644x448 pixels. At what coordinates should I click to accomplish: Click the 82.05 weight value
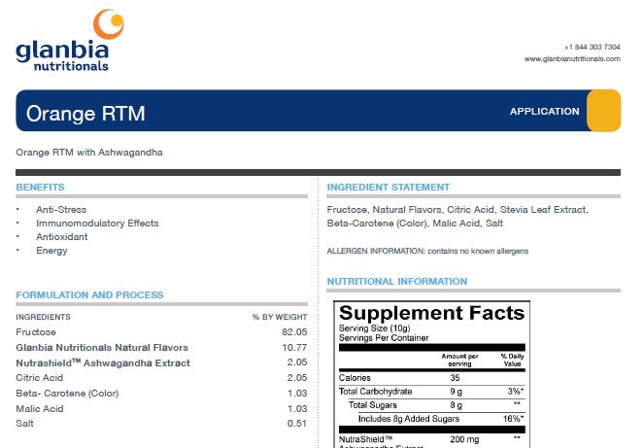(294, 332)
